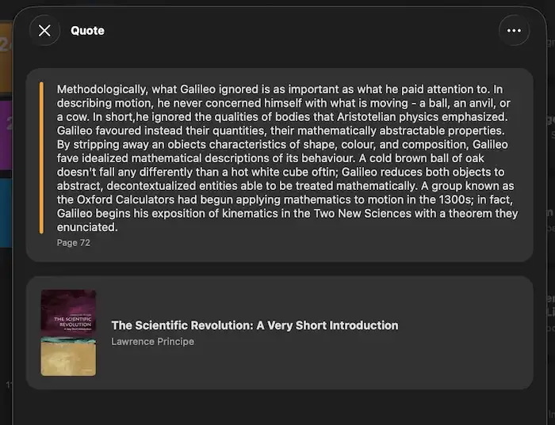The height and width of the screenshot is (425, 555).
Task: Click the last quote word 'enunciated.'
Action: 87,227
